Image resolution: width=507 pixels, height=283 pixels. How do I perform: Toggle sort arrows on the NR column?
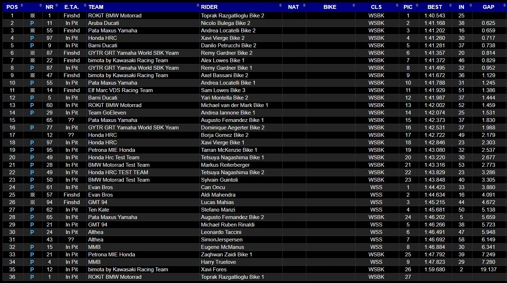(57, 6)
